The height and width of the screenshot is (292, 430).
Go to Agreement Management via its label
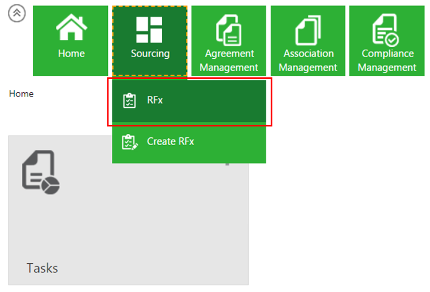(229, 60)
